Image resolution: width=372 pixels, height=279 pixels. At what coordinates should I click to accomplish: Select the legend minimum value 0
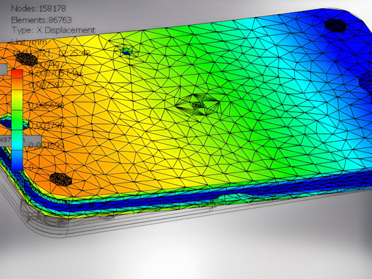31,167
